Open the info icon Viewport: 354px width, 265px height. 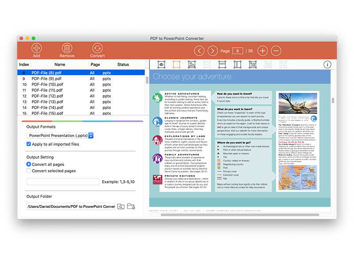point(327,64)
